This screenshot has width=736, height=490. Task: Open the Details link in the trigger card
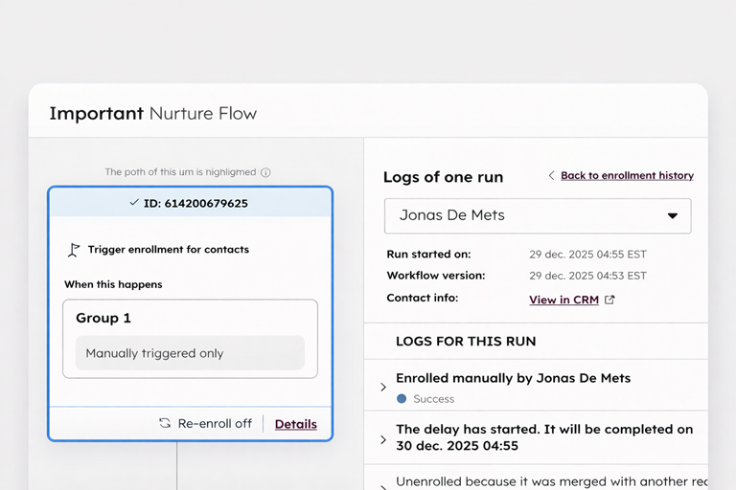pyautogui.click(x=295, y=424)
